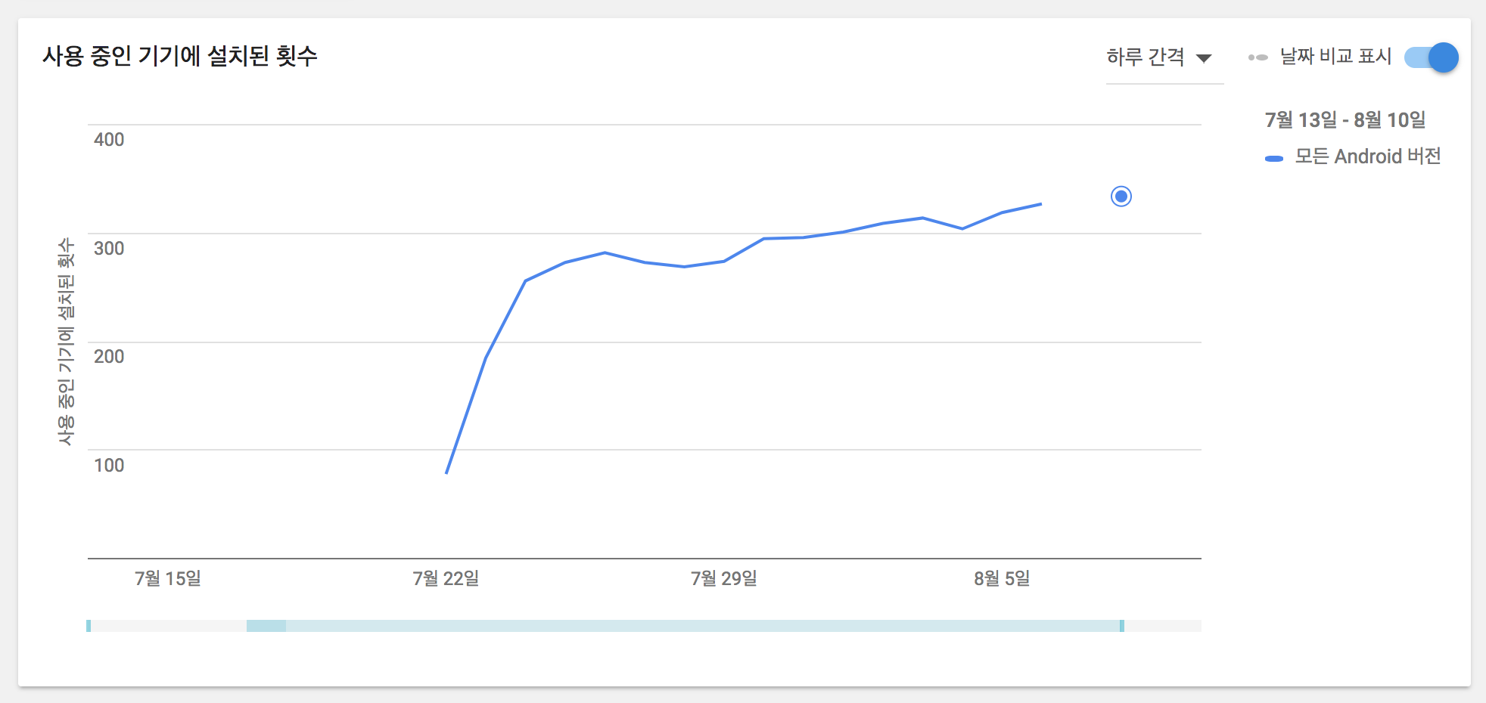Click the highlighted circular data point marker
This screenshot has width=1486, height=703.
[1121, 197]
